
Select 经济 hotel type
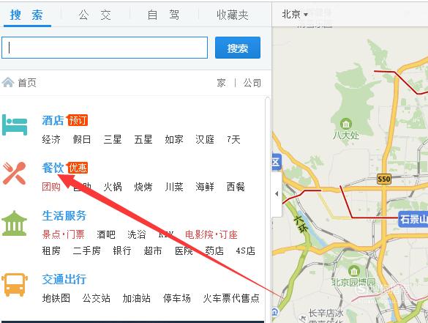point(51,139)
